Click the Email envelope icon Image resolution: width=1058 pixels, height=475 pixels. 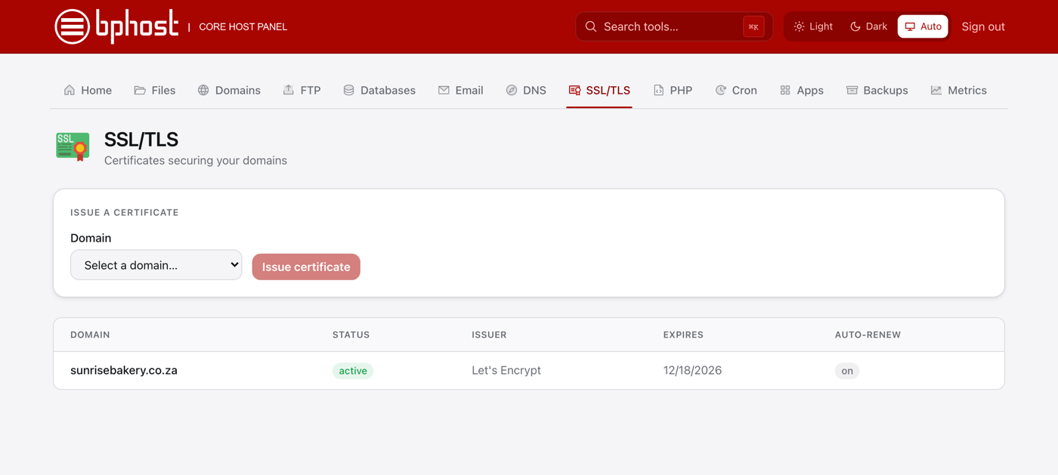[x=444, y=90]
